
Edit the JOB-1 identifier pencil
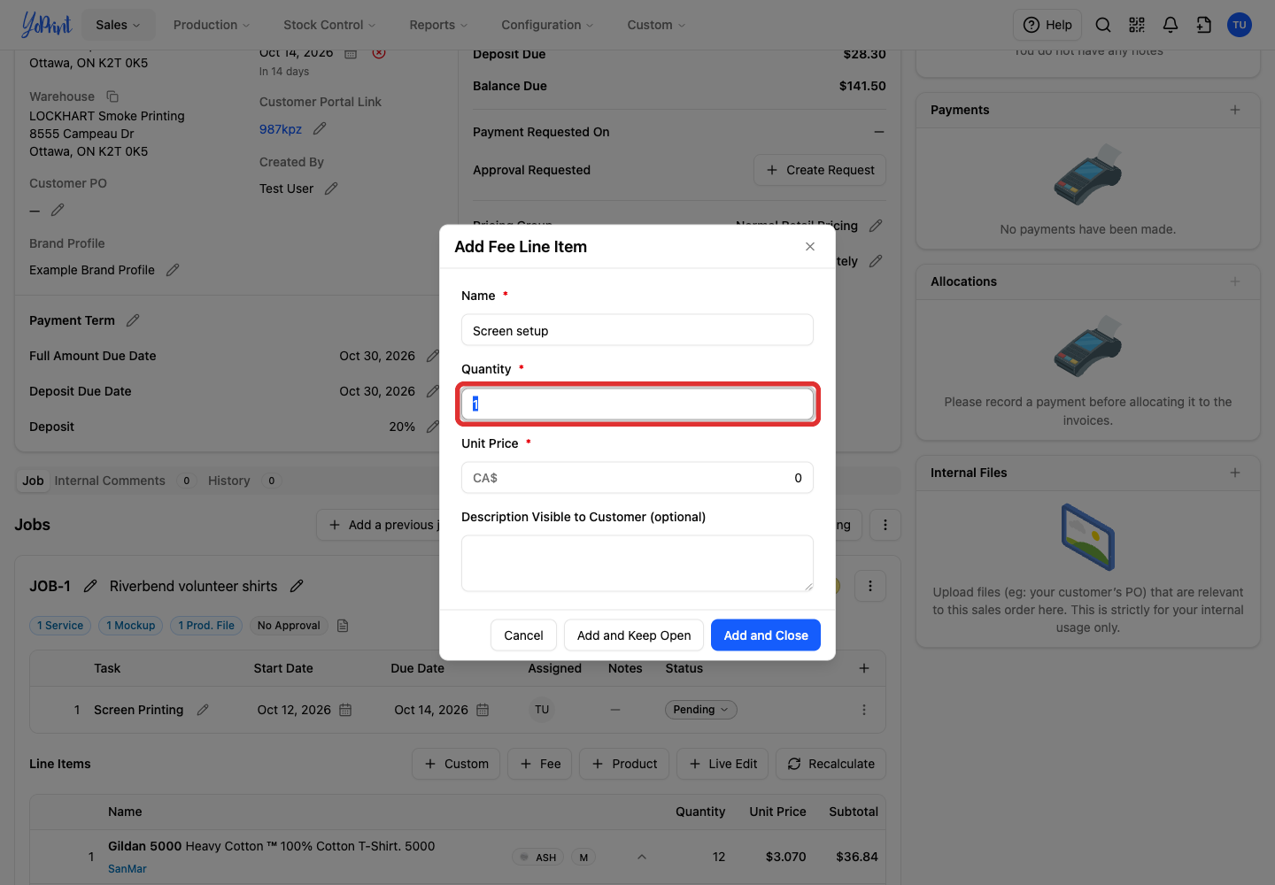click(90, 586)
